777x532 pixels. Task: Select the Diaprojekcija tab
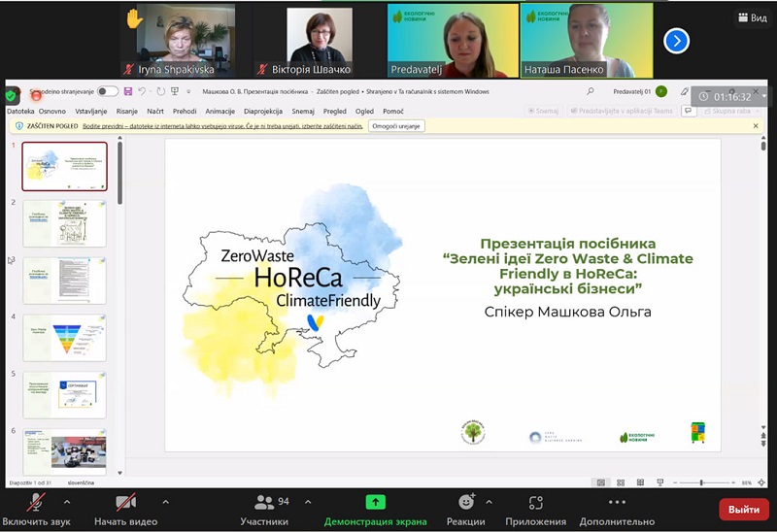(263, 111)
